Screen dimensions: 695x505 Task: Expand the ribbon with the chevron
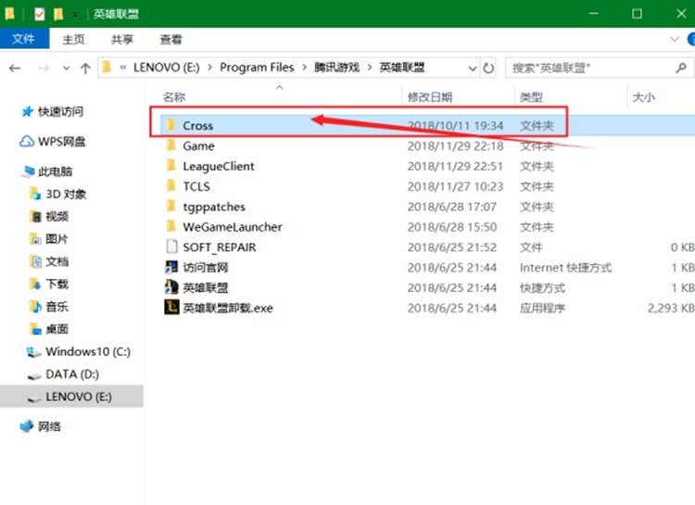[675, 39]
